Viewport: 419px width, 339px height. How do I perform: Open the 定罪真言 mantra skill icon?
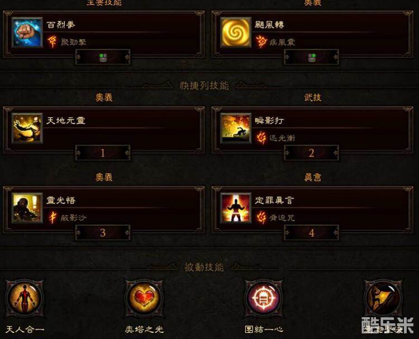(236, 208)
